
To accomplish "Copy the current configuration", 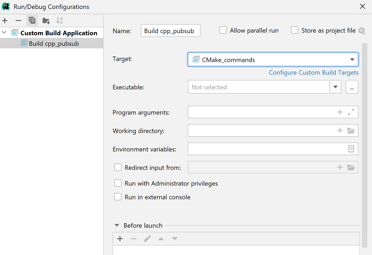I will tap(32, 21).
